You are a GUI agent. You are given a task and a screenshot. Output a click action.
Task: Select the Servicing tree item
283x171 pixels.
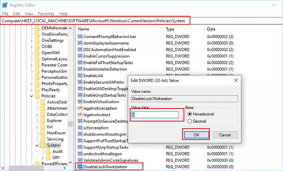point(55,139)
